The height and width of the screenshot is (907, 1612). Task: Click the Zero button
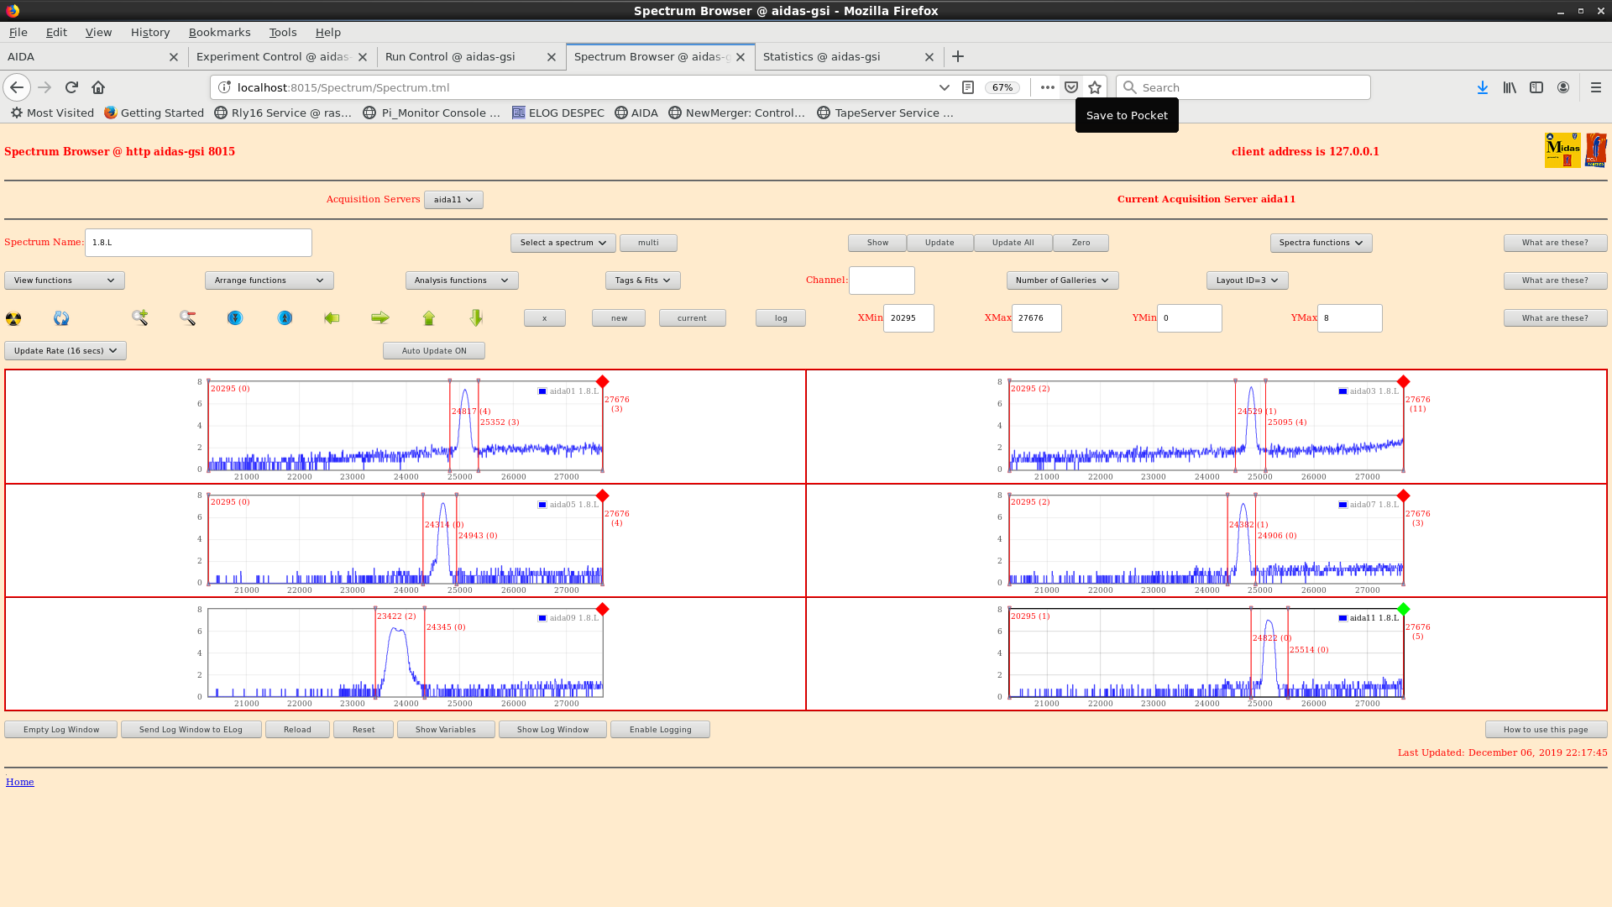(x=1081, y=243)
